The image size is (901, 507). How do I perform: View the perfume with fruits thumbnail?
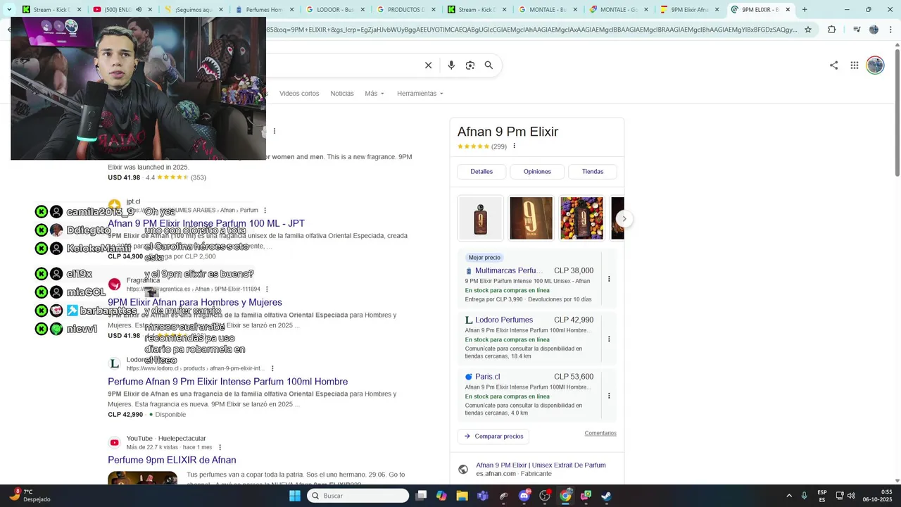pyautogui.click(x=581, y=219)
